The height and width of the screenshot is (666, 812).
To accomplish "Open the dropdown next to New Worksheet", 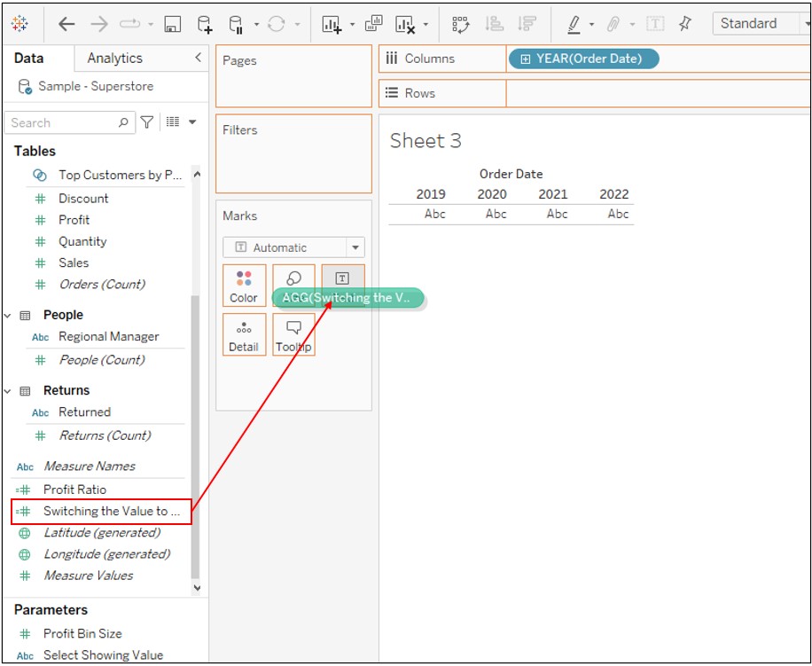I will 352,24.
